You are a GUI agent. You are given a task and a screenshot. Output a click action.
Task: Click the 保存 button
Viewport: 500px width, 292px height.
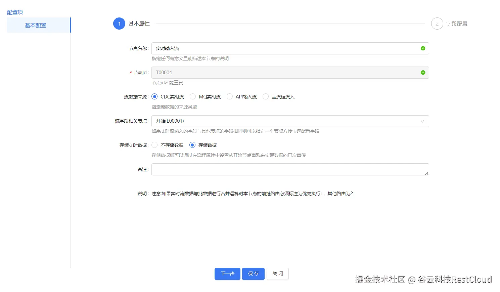tap(253, 274)
